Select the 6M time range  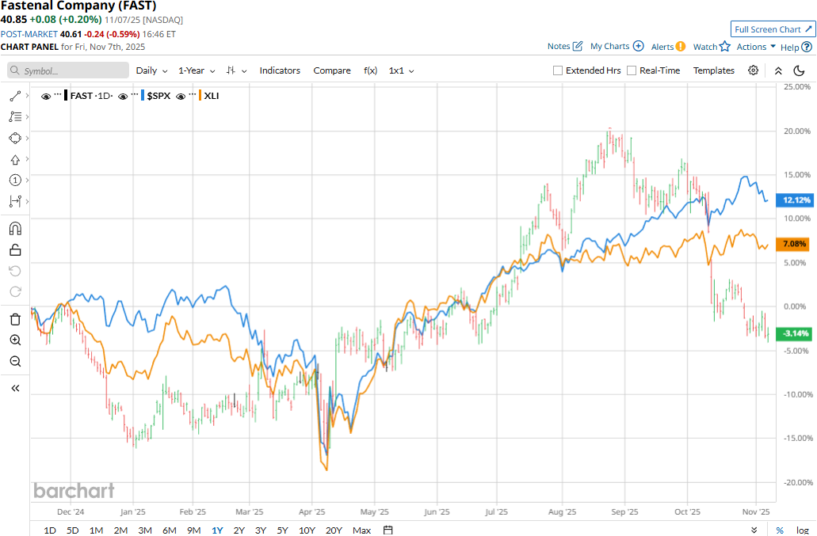click(170, 530)
